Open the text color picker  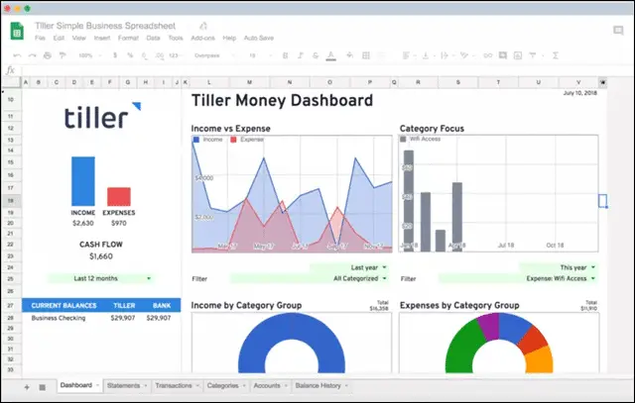point(330,55)
